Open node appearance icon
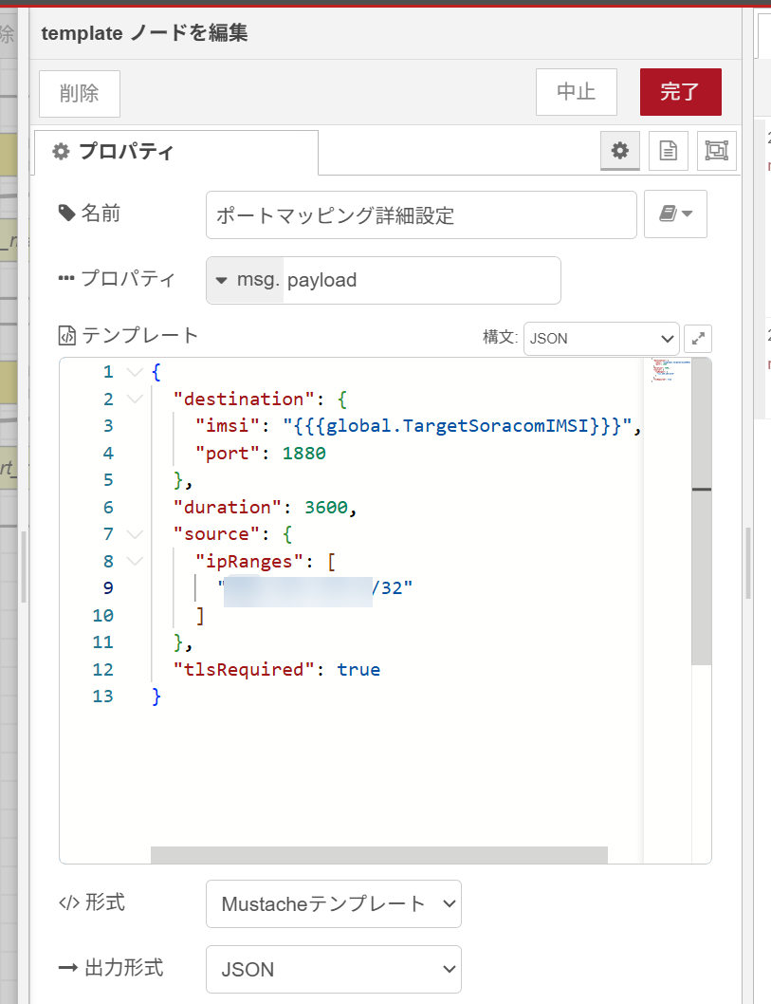Screen dimensions: 771x1004 click(x=717, y=151)
